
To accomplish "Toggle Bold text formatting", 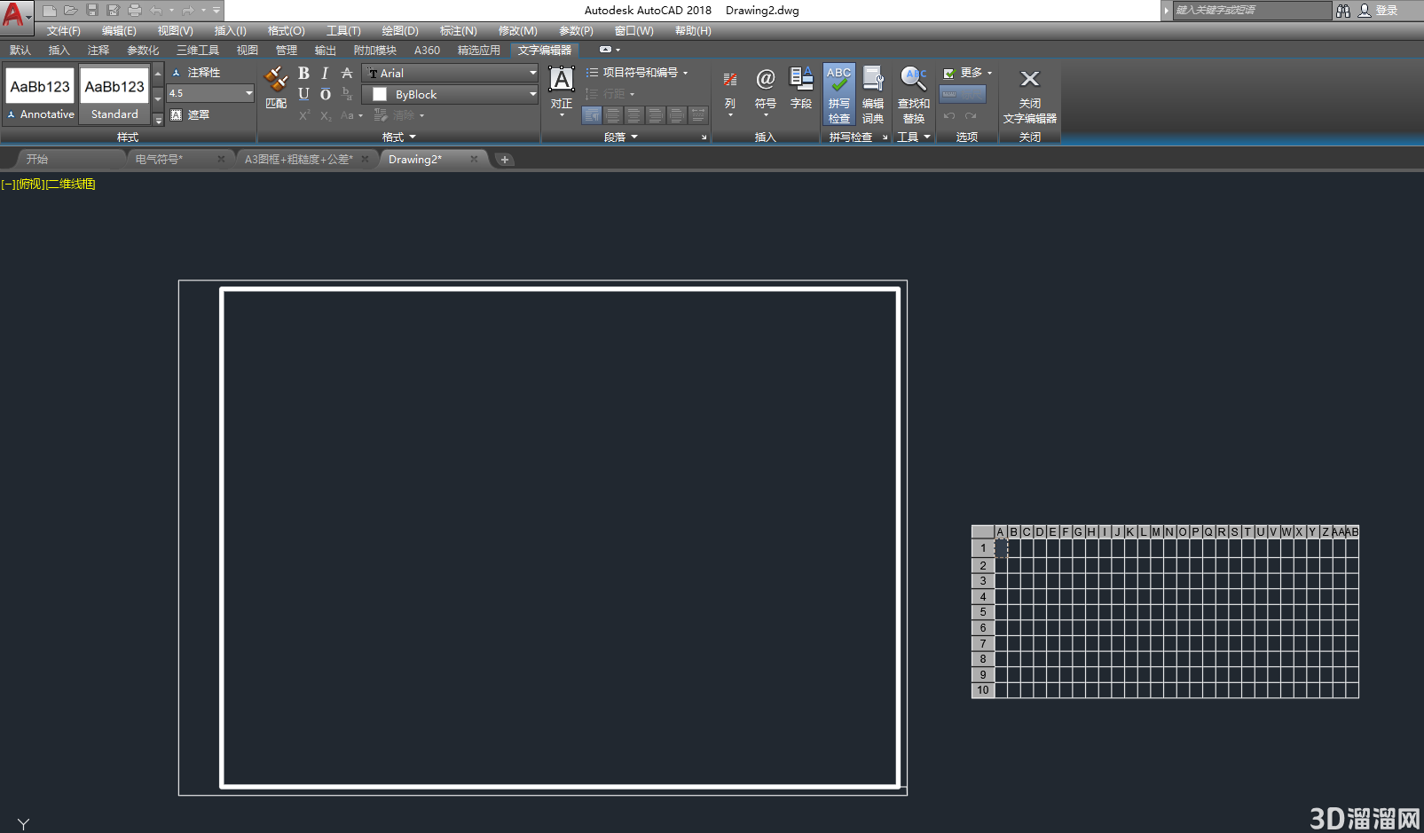I will point(303,73).
